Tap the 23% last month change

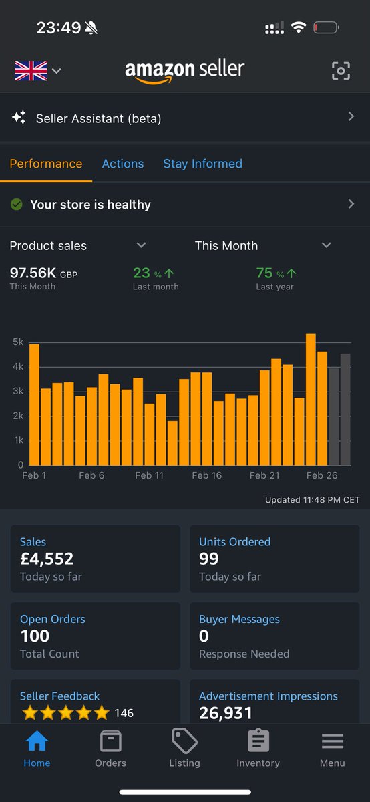(154, 273)
